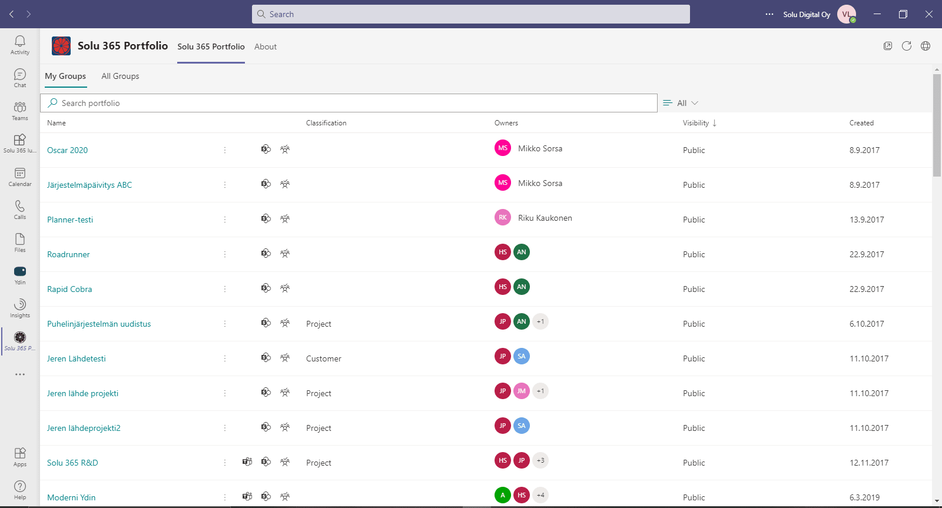Open the SharePoint site for Oscar 2020
942x508 pixels.
(266, 150)
